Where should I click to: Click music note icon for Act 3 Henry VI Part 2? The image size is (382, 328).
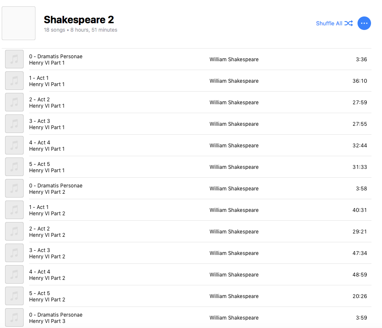click(x=14, y=253)
